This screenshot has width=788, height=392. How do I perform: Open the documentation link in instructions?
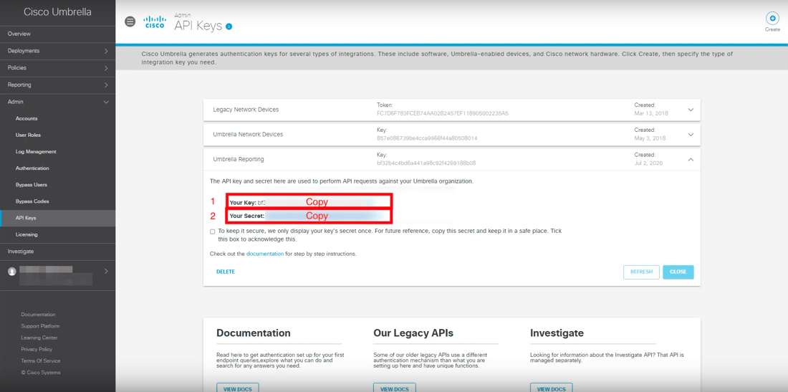coord(265,254)
